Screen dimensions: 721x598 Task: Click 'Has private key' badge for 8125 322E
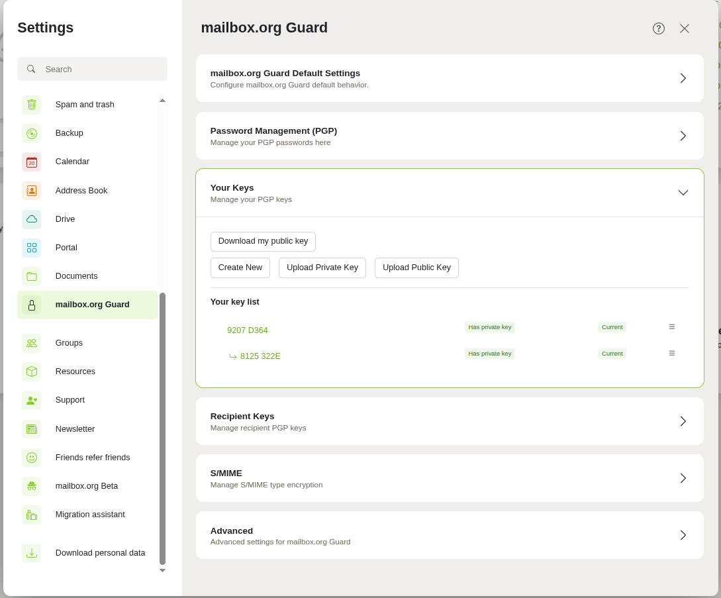490,353
